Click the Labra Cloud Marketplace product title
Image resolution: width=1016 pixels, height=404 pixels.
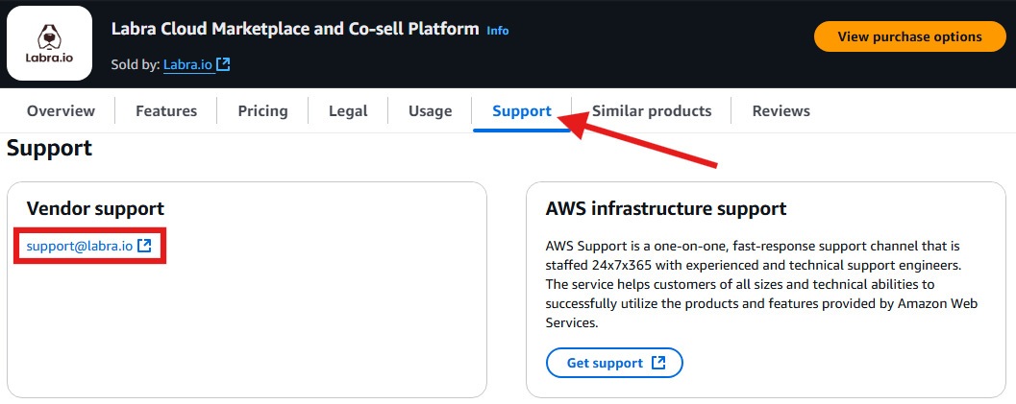pyautogui.click(x=295, y=29)
